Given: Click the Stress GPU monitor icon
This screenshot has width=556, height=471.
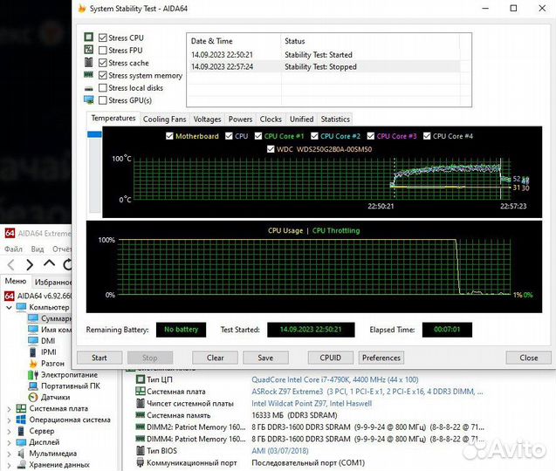Looking at the screenshot, I should 89,100.
